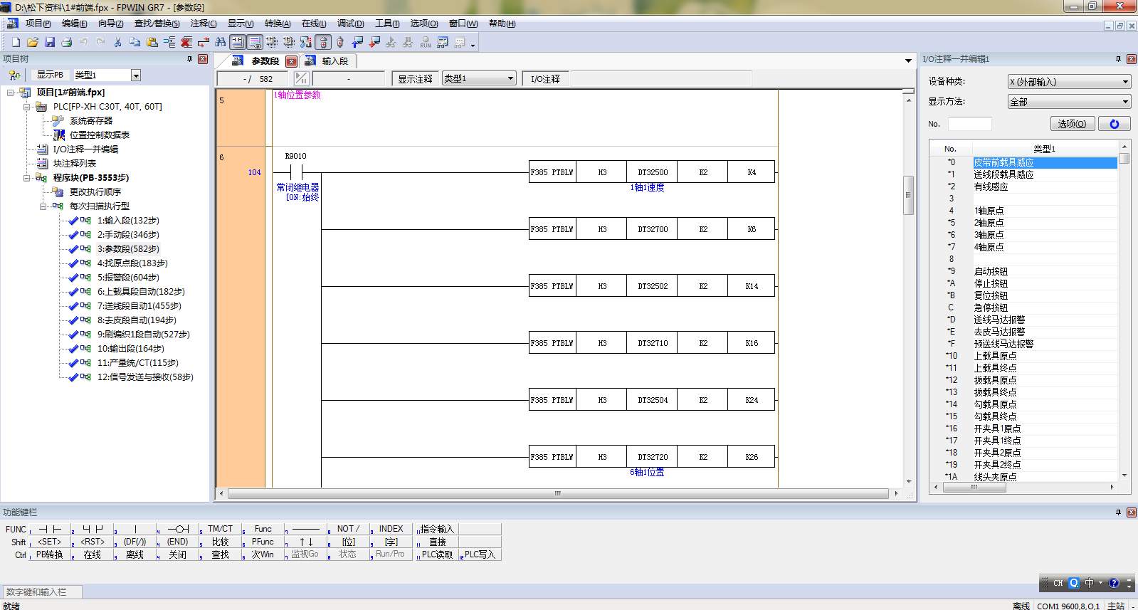Click the blue up-arrow upload from PLC icon
Image resolution: width=1138 pixels, height=610 pixels.
[357, 42]
